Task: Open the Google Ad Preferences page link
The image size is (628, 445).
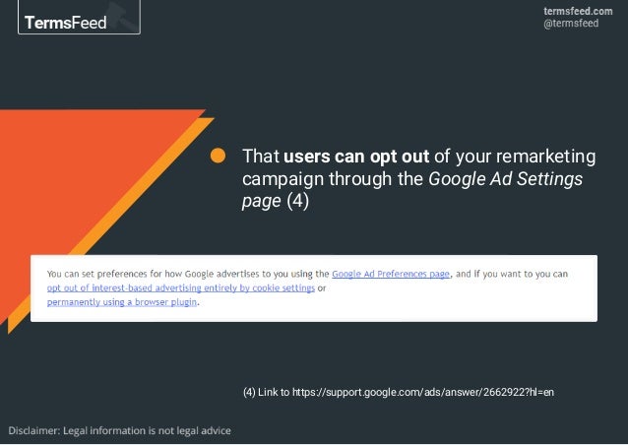Action: (391, 274)
